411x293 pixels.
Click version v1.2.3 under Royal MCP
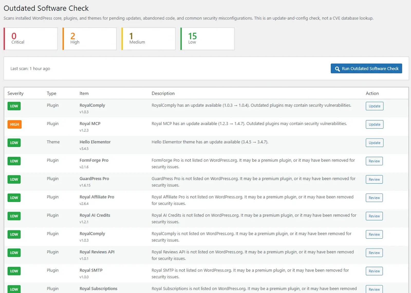[84, 130]
